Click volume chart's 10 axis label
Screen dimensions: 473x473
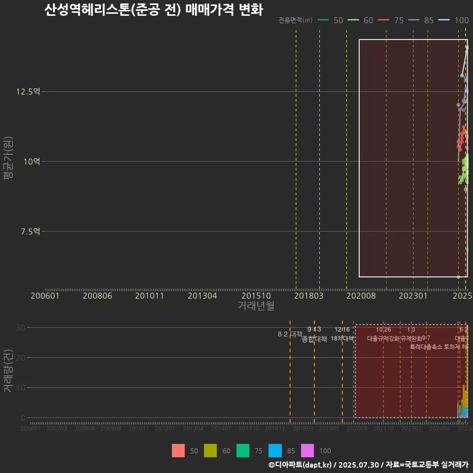coord(21,388)
